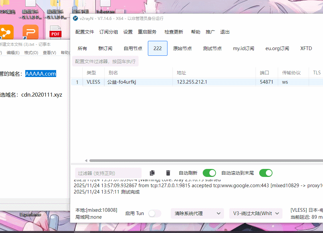Focus the log 过滤器 (支持正则) field

point(108,173)
